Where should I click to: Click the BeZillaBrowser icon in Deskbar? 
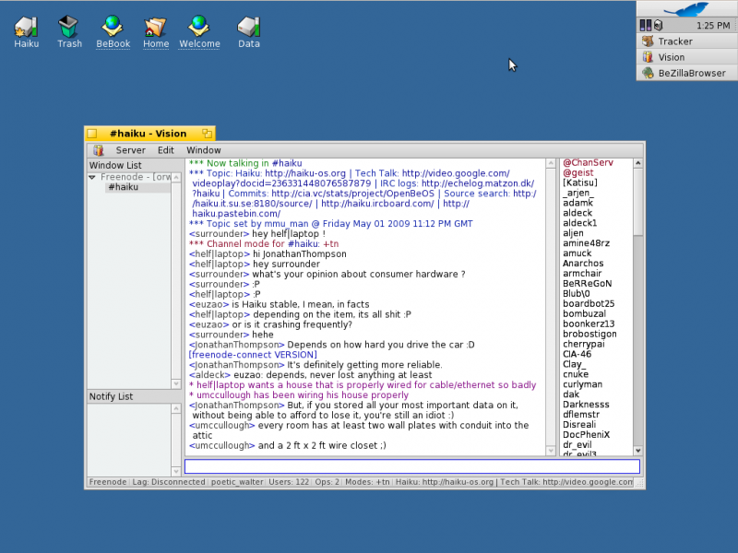tap(649, 74)
